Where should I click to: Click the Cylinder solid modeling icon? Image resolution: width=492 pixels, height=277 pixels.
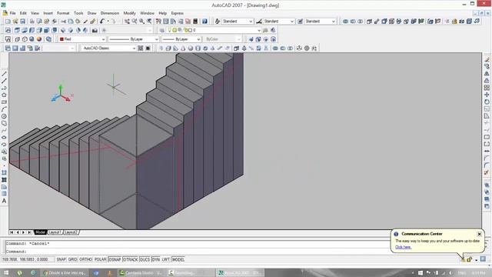point(198,48)
